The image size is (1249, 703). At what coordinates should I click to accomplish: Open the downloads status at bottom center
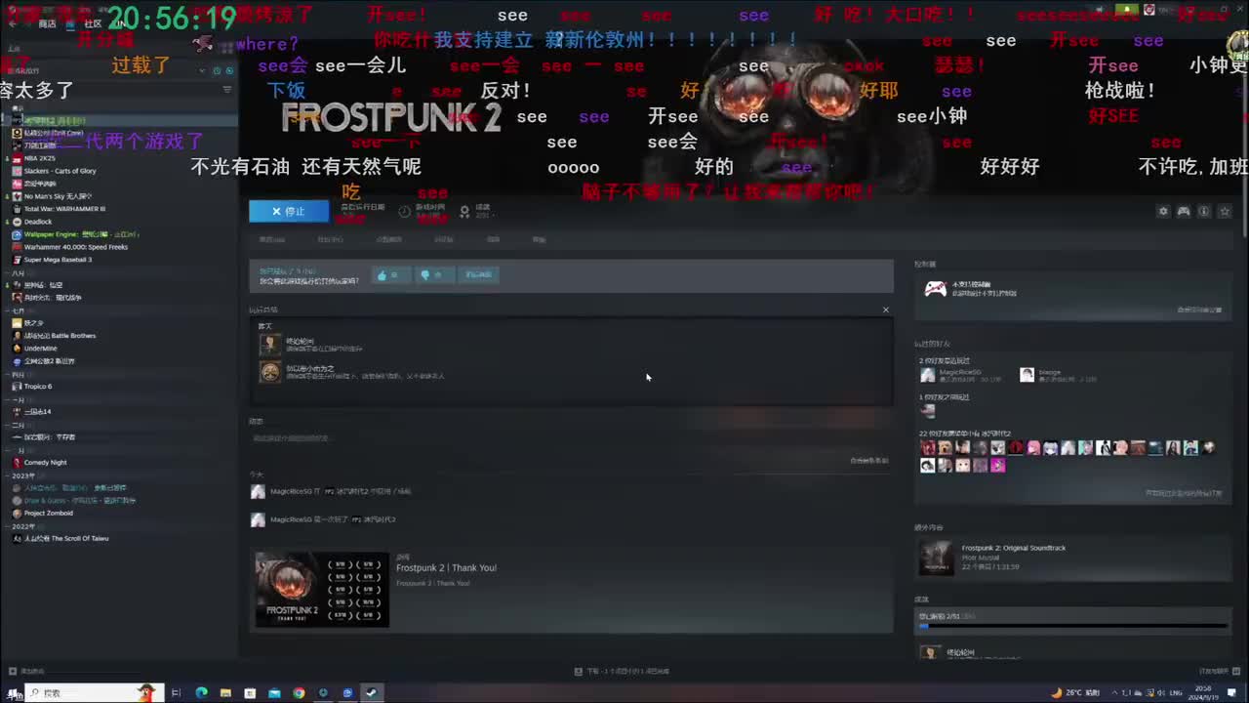click(x=623, y=672)
